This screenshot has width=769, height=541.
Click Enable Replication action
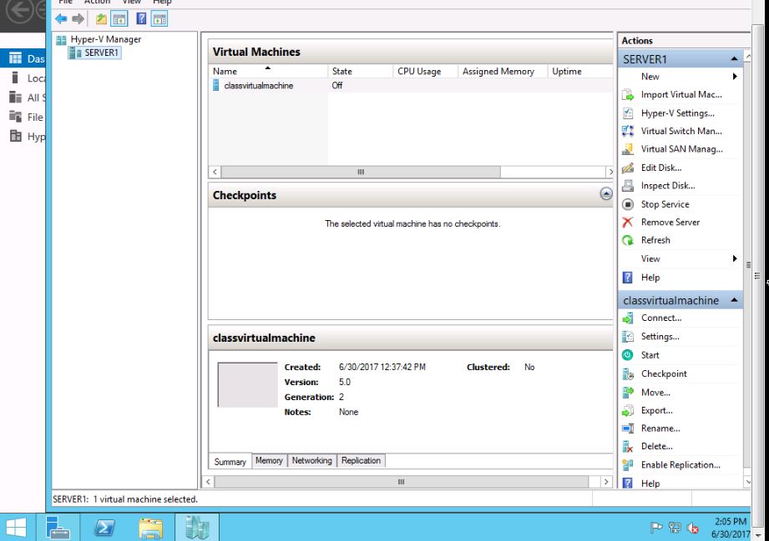point(680,465)
